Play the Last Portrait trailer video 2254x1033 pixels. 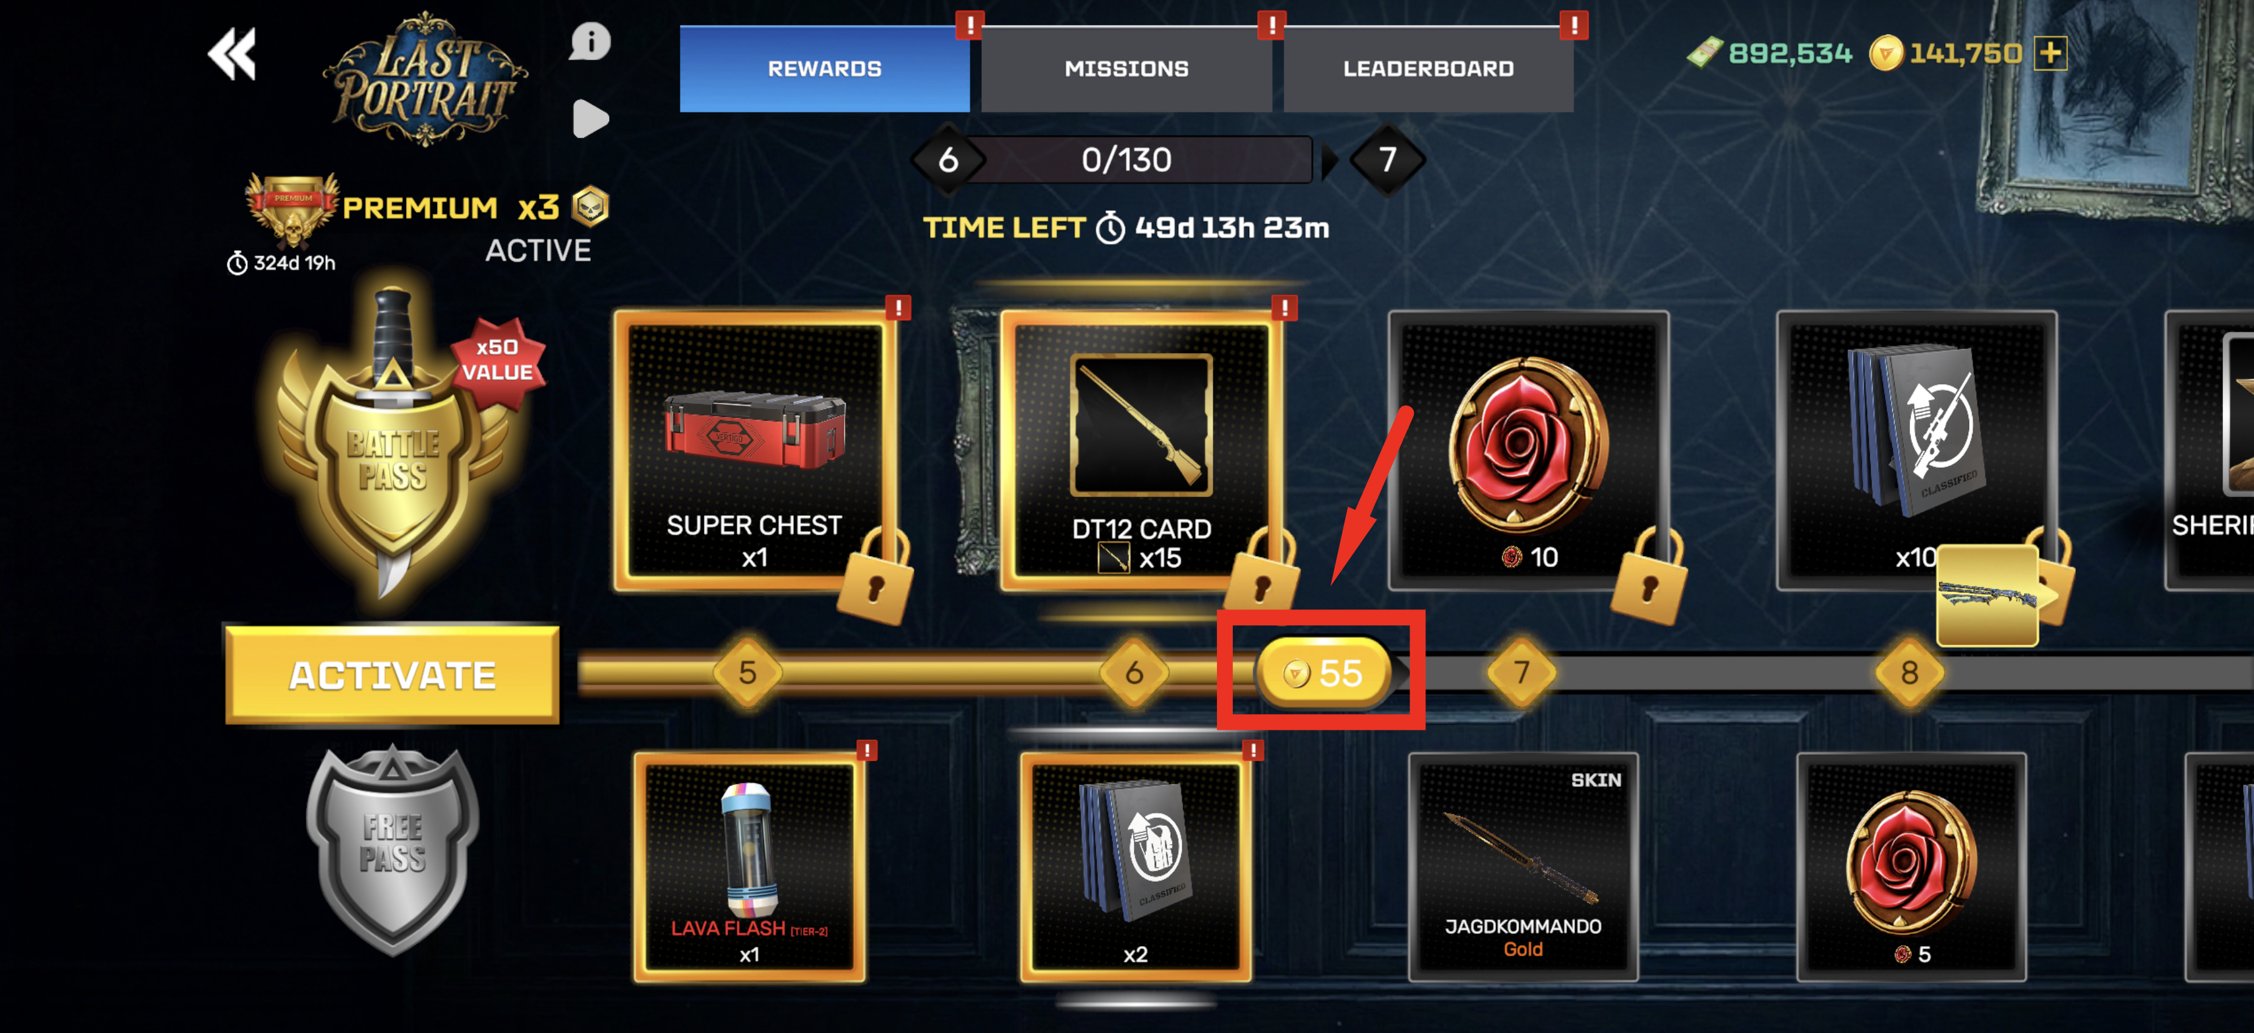click(591, 118)
